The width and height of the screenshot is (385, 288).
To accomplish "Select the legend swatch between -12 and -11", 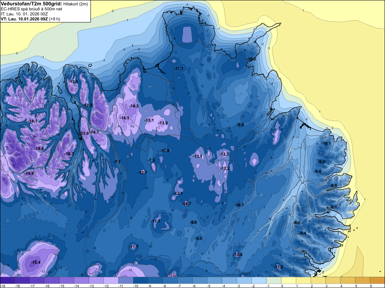I will (x=111, y=280).
